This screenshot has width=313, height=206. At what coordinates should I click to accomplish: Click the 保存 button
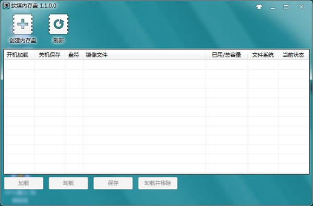click(113, 183)
